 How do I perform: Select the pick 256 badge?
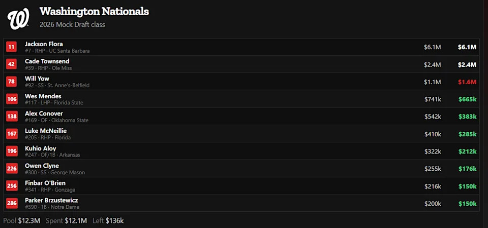pos(11,186)
